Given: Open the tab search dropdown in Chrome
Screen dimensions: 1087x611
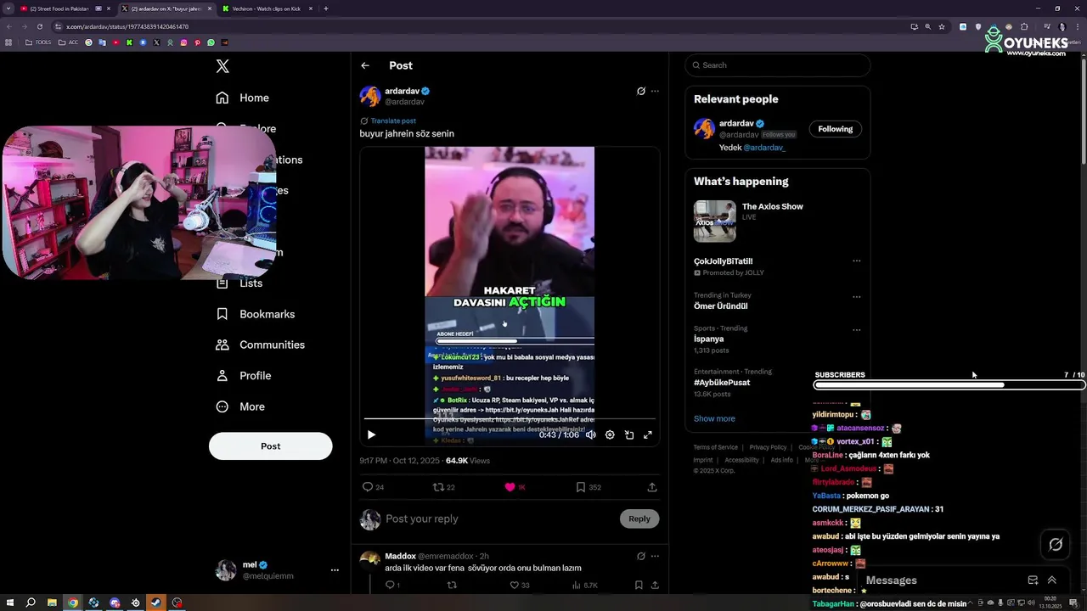Looking at the screenshot, I should pos(8,8).
